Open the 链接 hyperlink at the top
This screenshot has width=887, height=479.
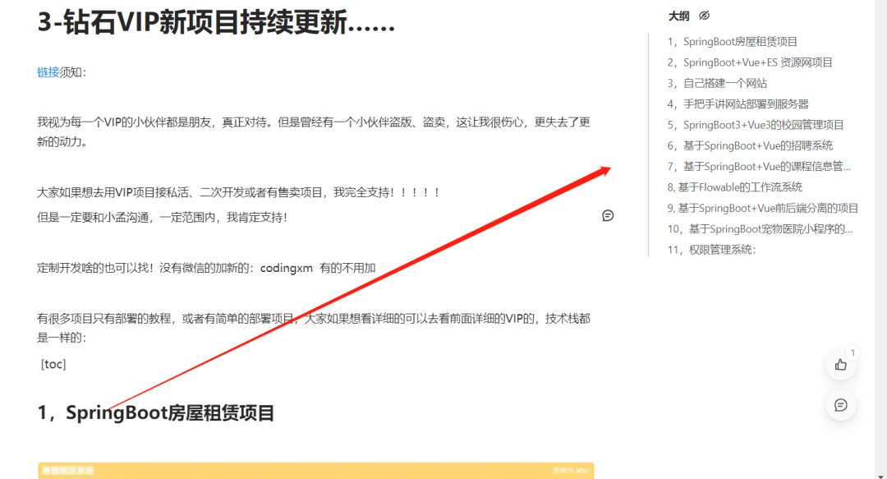42,72
